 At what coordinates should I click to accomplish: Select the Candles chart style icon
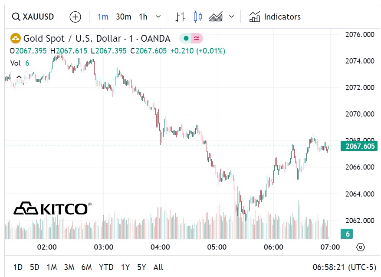(x=198, y=17)
